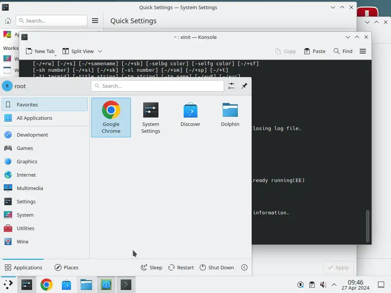Click the muted volume tray icon
Viewport: 391px width, 293px height.
coord(323,285)
